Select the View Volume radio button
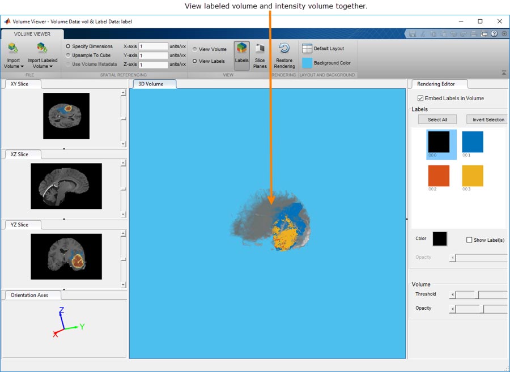This screenshot has width=510, height=372. pos(195,49)
